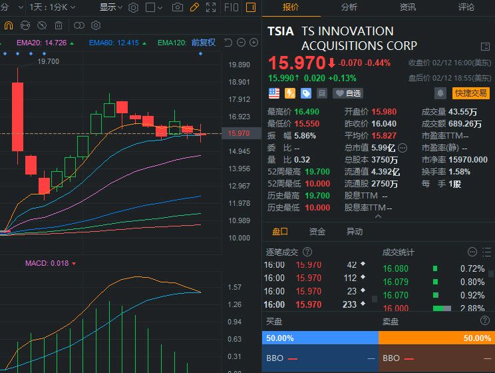Click the ellipsis next to 总市值

403,148
